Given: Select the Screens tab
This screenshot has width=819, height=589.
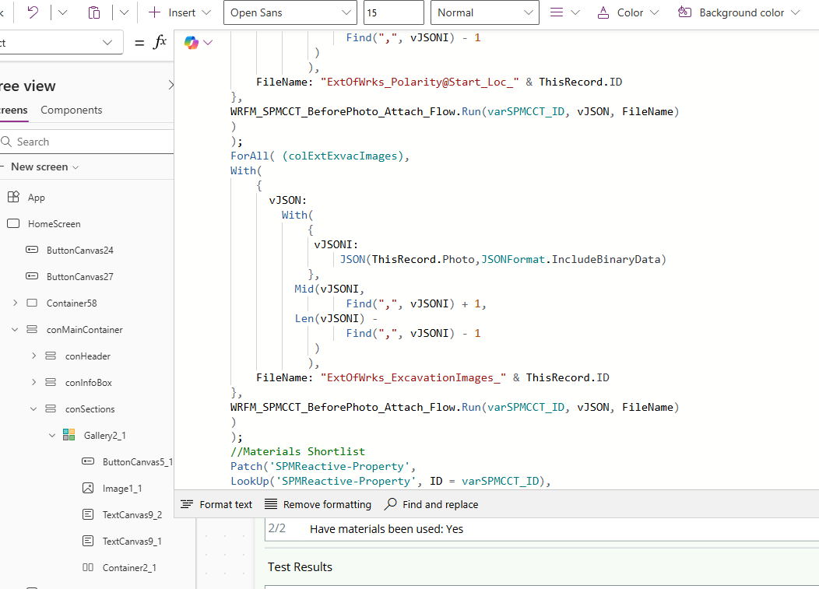Looking at the screenshot, I should (x=14, y=110).
